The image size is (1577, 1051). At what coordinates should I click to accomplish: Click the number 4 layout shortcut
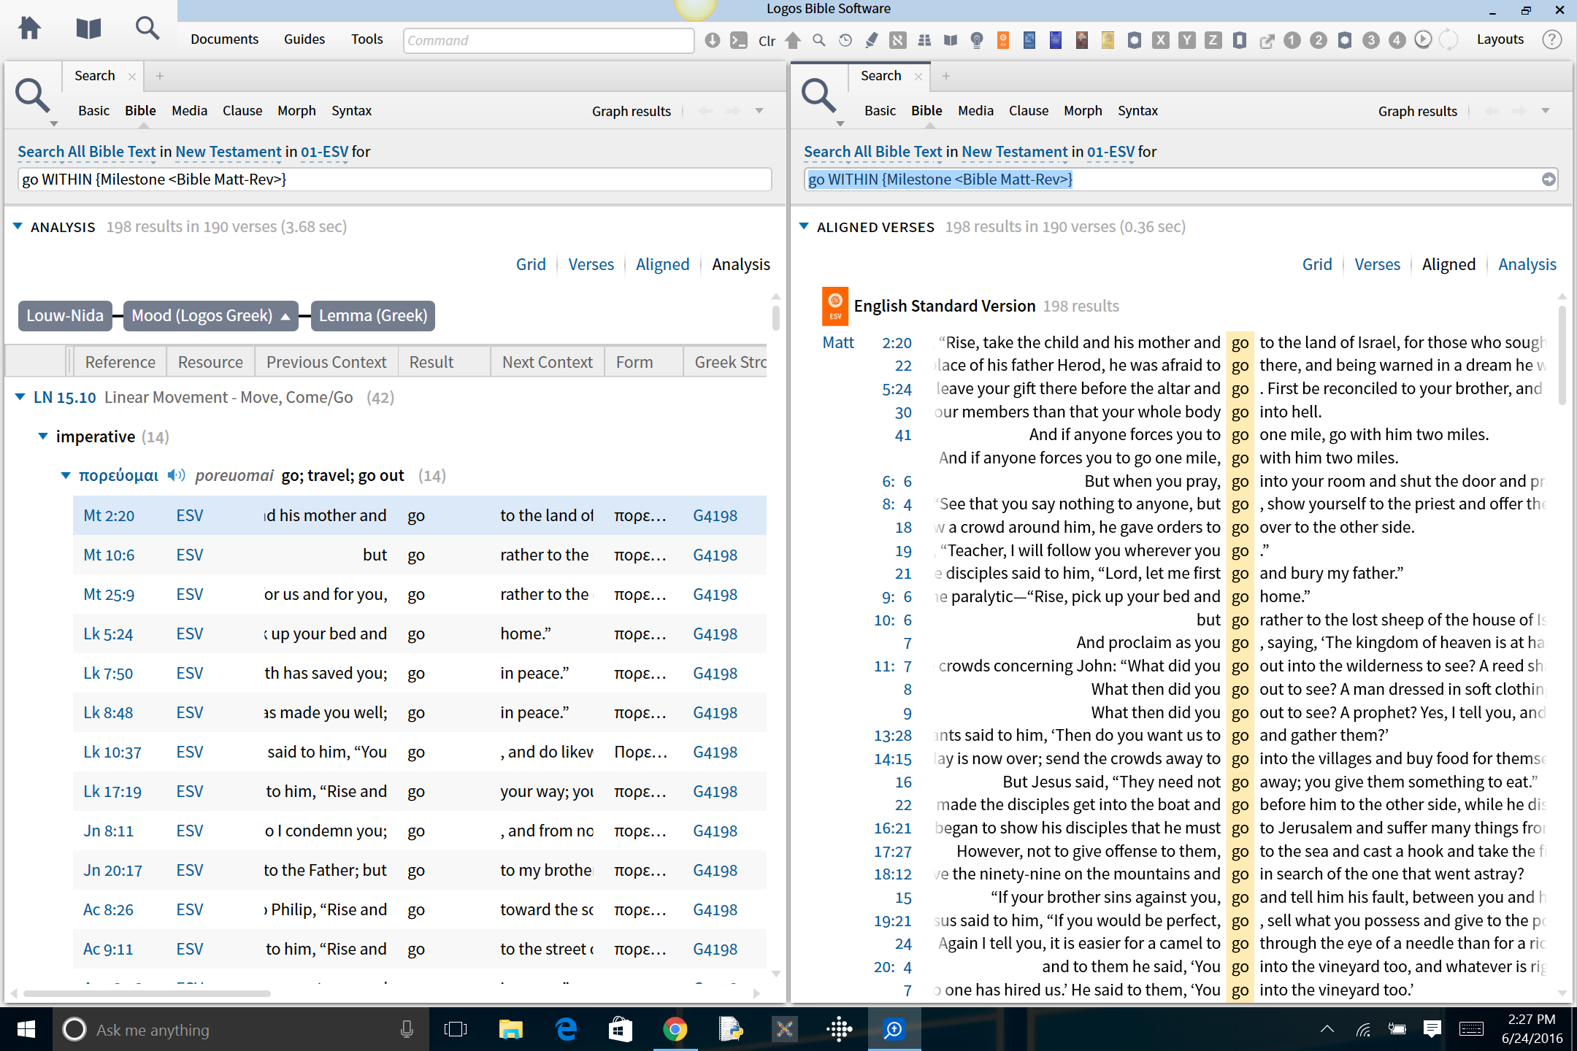[1397, 40]
